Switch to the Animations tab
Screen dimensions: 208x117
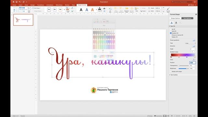(x=50, y=5)
